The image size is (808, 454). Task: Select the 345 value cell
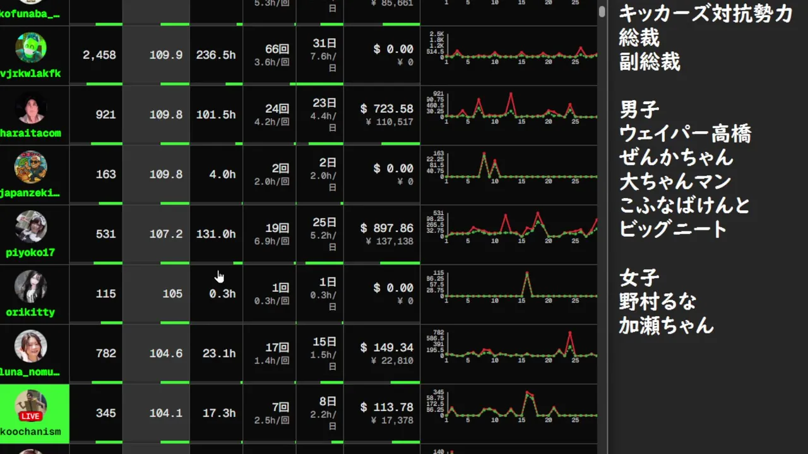(96, 413)
